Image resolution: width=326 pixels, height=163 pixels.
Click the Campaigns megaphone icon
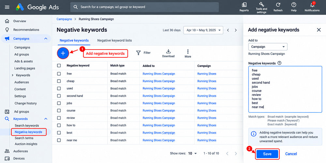coord(7,38)
